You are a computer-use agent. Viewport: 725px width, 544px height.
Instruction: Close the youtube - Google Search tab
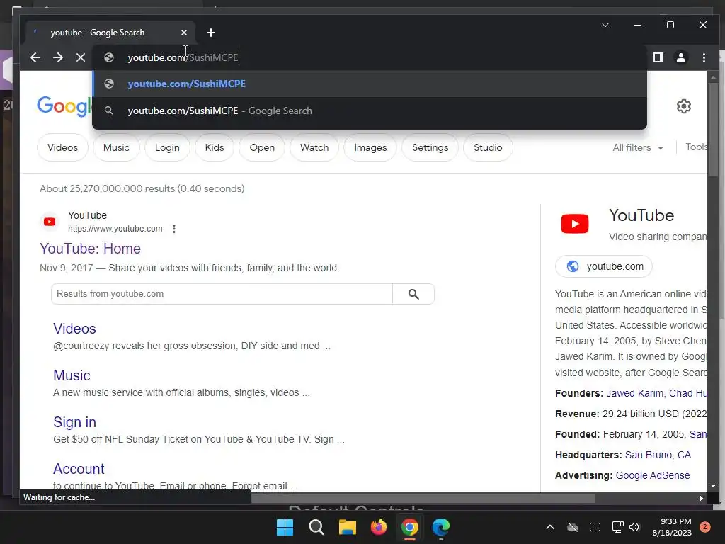coord(184,33)
